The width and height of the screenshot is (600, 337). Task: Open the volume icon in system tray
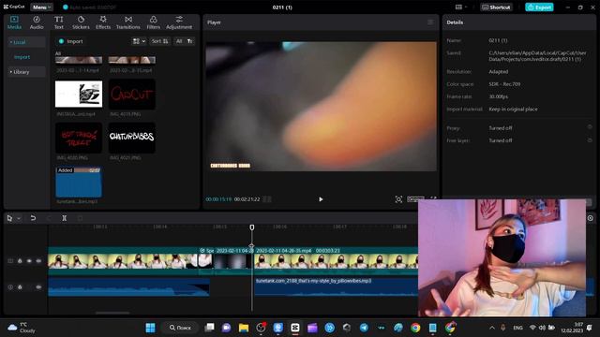(542, 328)
